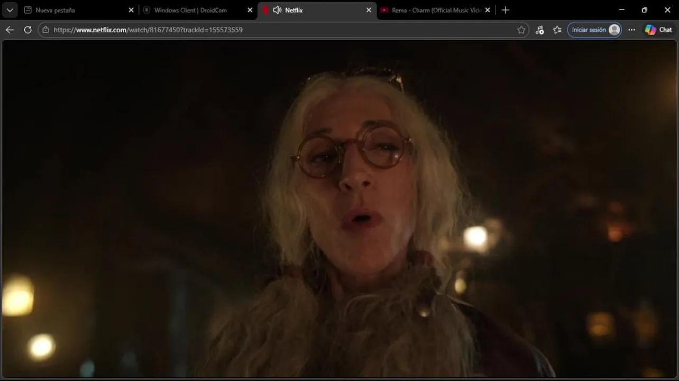Reload the Netflix page
679x381 pixels.
pyautogui.click(x=27, y=30)
